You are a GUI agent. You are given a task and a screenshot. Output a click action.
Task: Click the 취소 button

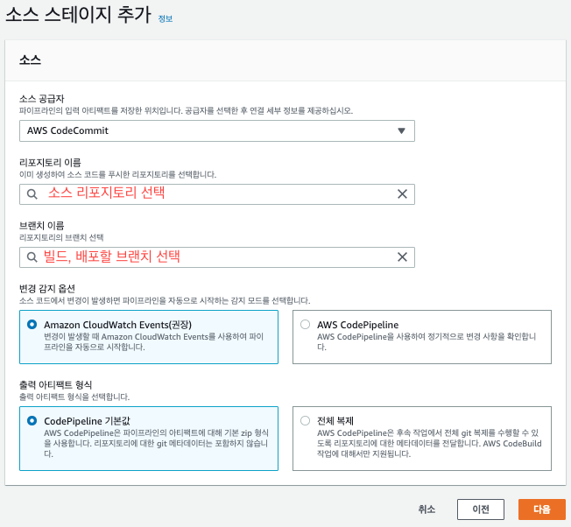(x=426, y=509)
